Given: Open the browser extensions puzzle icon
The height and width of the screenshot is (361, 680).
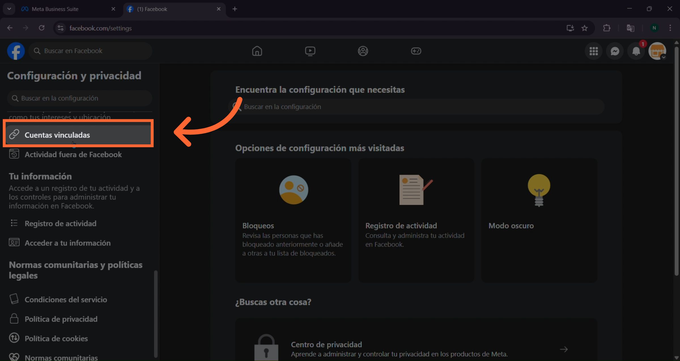Looking at the screenshot, I should 607,28.
